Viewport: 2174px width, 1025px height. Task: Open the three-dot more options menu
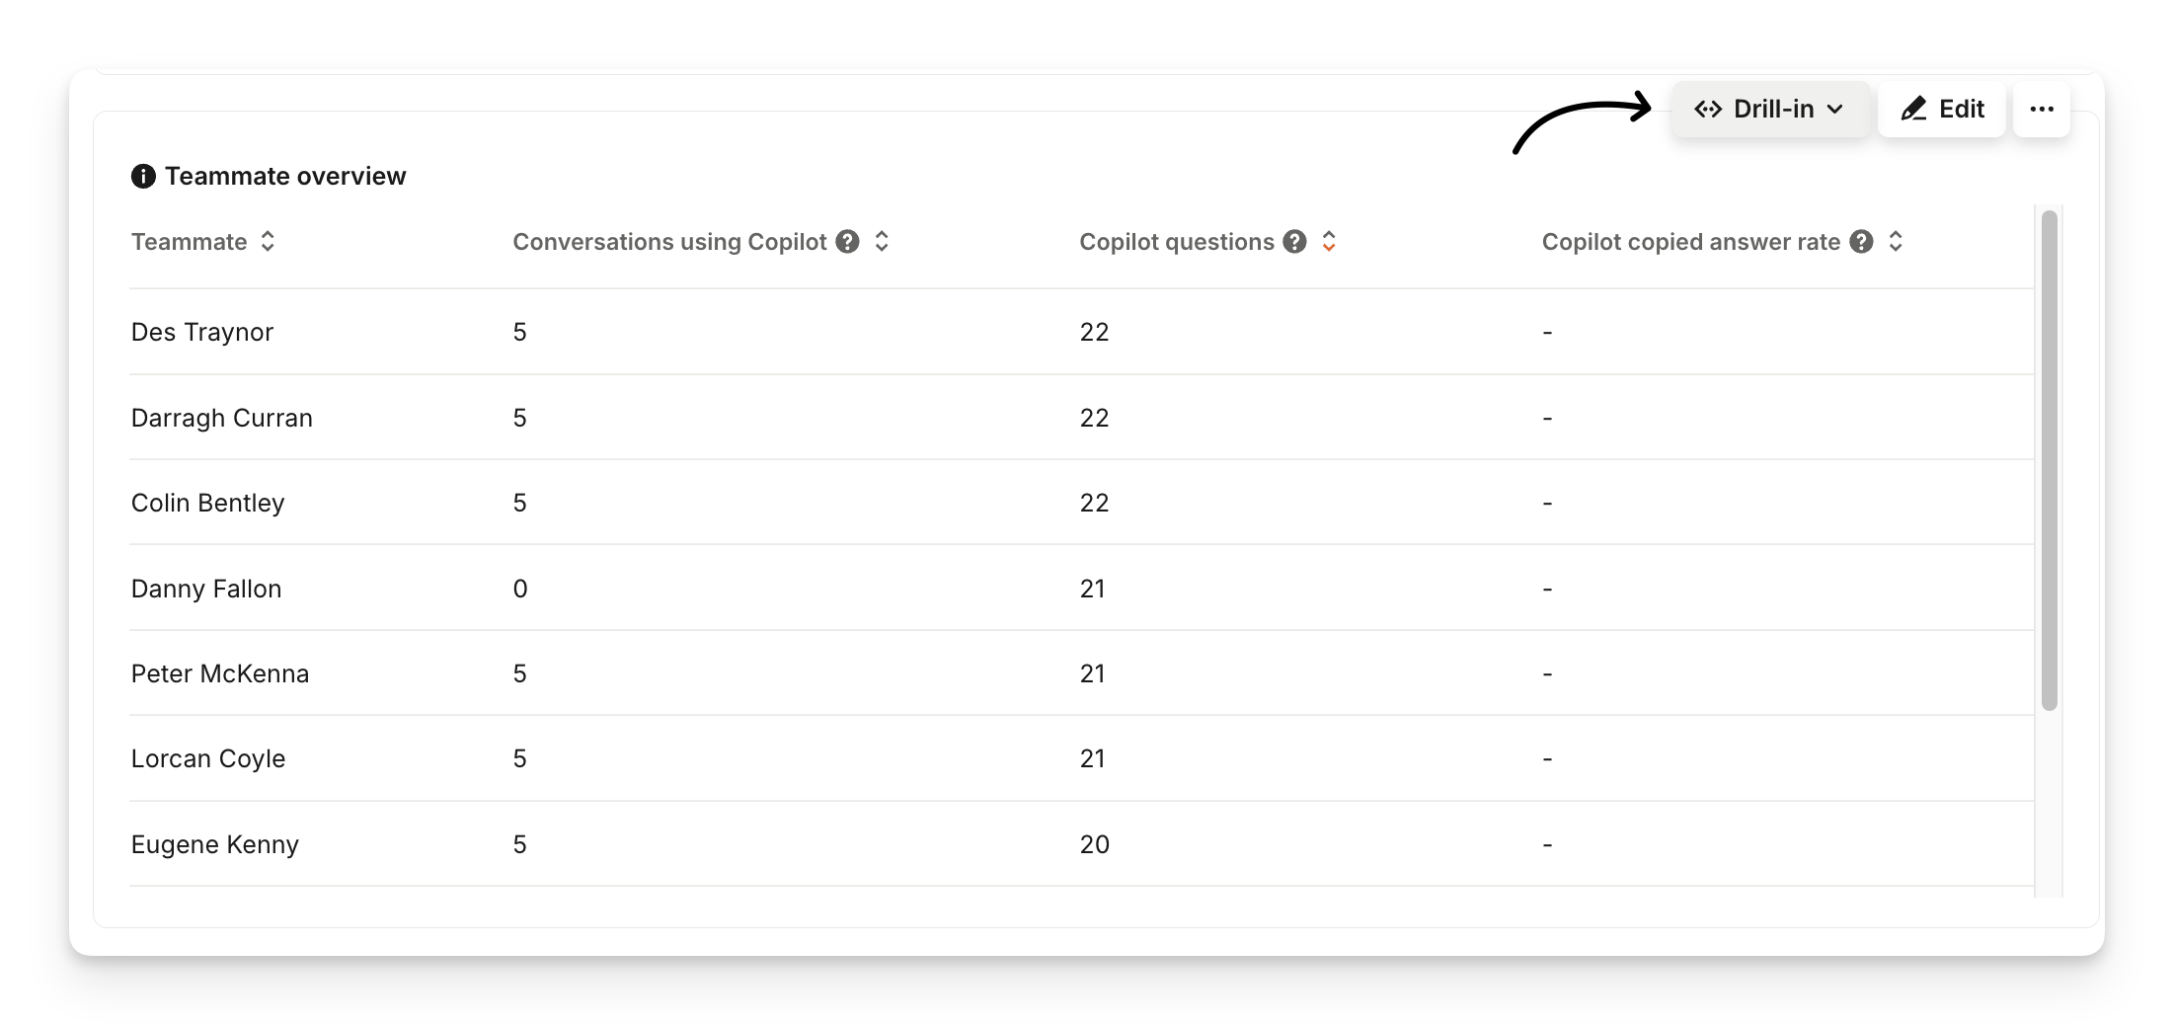click(2042, 109)
